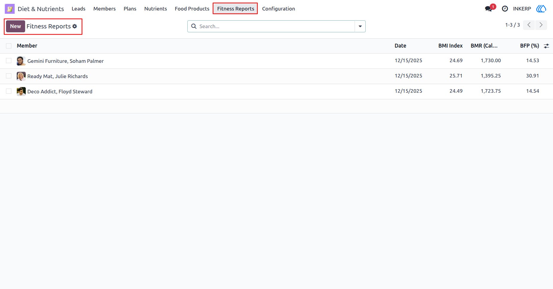Click the Diet & Nutrients app title
Screen dimensions: 553x289
41,9
